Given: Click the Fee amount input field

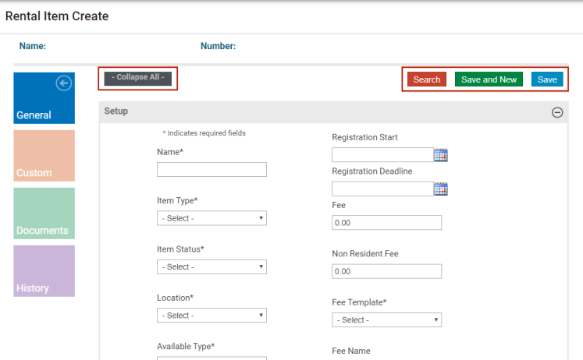Looking at the screenshot, I should 386,223.
